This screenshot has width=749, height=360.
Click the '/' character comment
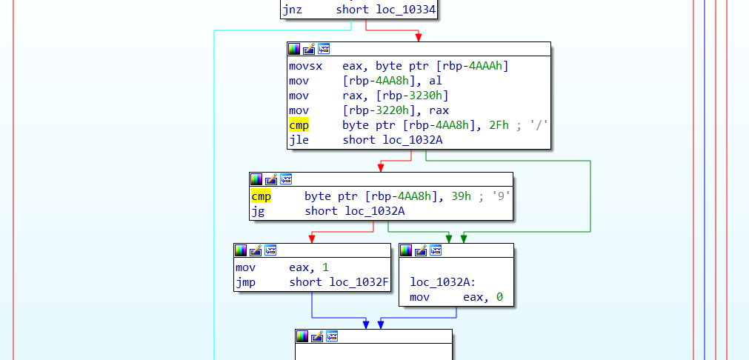tap(538, 125)
